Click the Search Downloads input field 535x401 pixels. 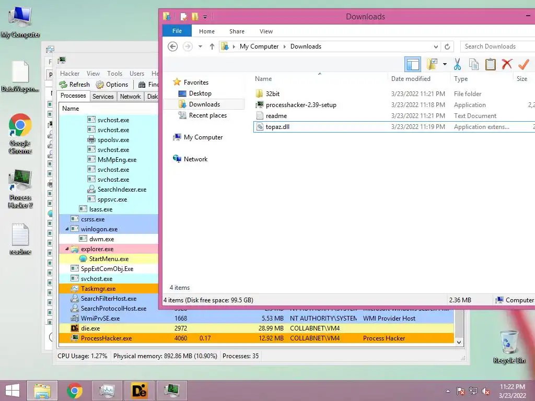pyautogui.click(x=497, y=46)
